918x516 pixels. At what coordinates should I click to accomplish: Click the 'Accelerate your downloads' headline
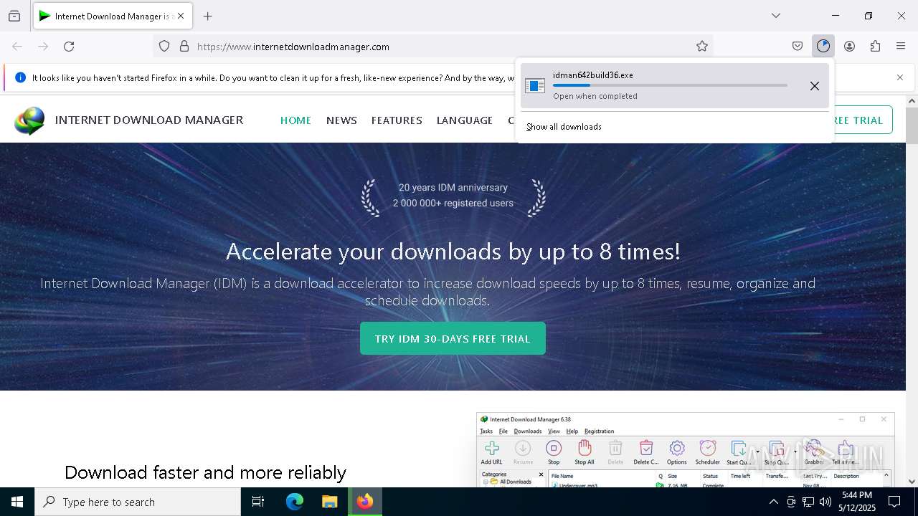tap(453, 252)
